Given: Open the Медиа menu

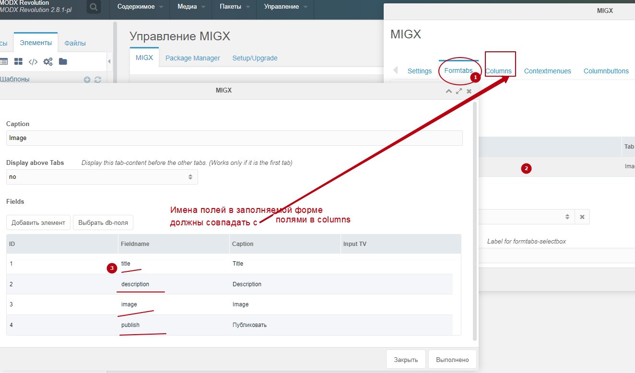Looking at the screenshot, I should (x=192, y=7).
